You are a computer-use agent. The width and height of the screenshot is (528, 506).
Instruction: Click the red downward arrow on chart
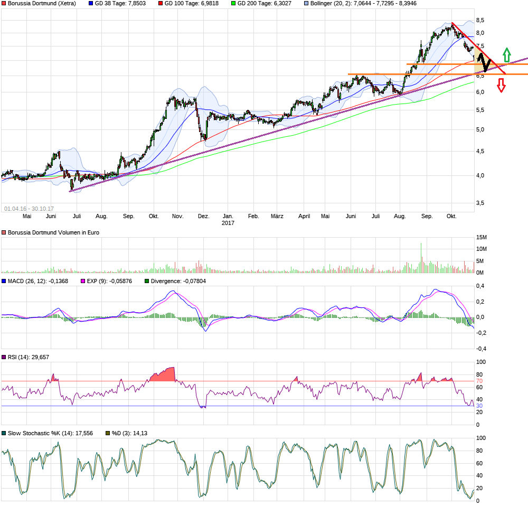point(501,85)
